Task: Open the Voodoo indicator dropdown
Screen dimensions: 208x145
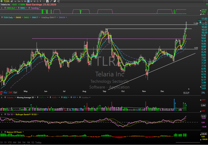Action: [x=90, y=97]
